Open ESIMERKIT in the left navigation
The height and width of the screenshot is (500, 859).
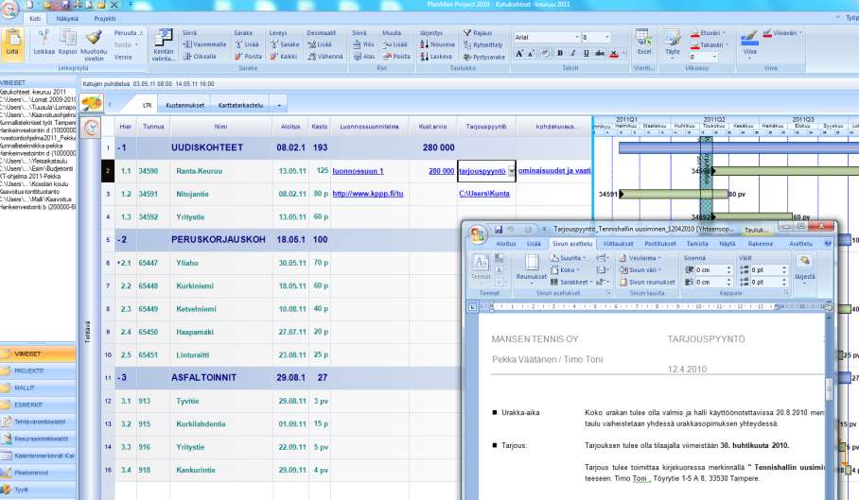(x=37, y=405)
